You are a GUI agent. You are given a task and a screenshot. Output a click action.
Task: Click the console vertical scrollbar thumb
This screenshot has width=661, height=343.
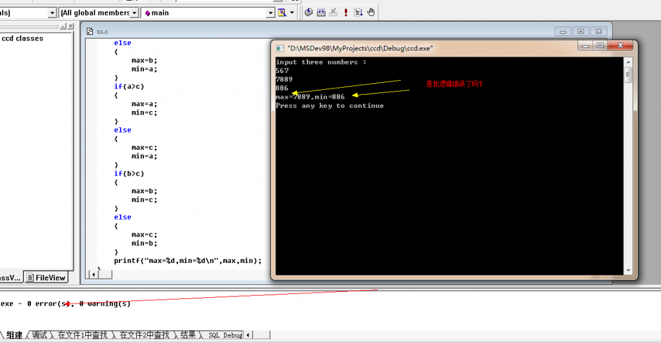[628, 75]
